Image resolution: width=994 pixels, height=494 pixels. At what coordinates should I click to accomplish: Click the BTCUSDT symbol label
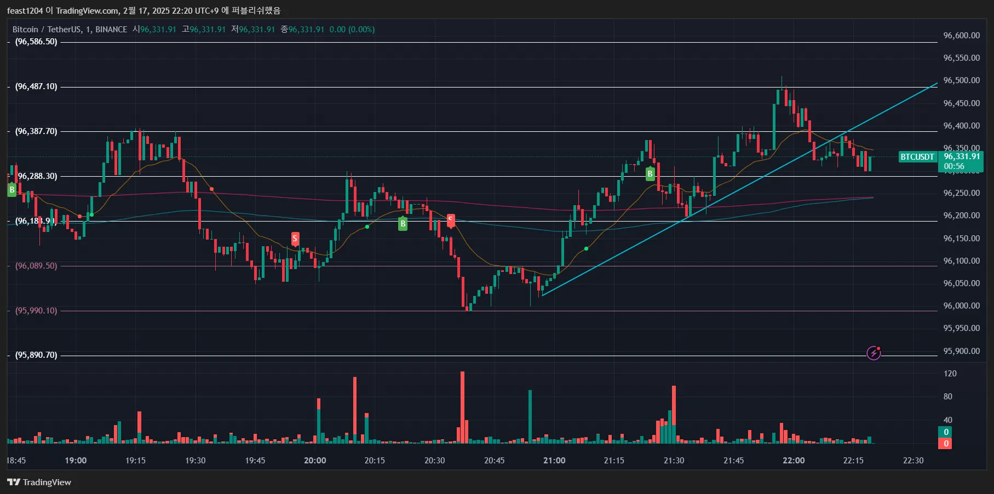pyautogui.click(x=917, y=157)
